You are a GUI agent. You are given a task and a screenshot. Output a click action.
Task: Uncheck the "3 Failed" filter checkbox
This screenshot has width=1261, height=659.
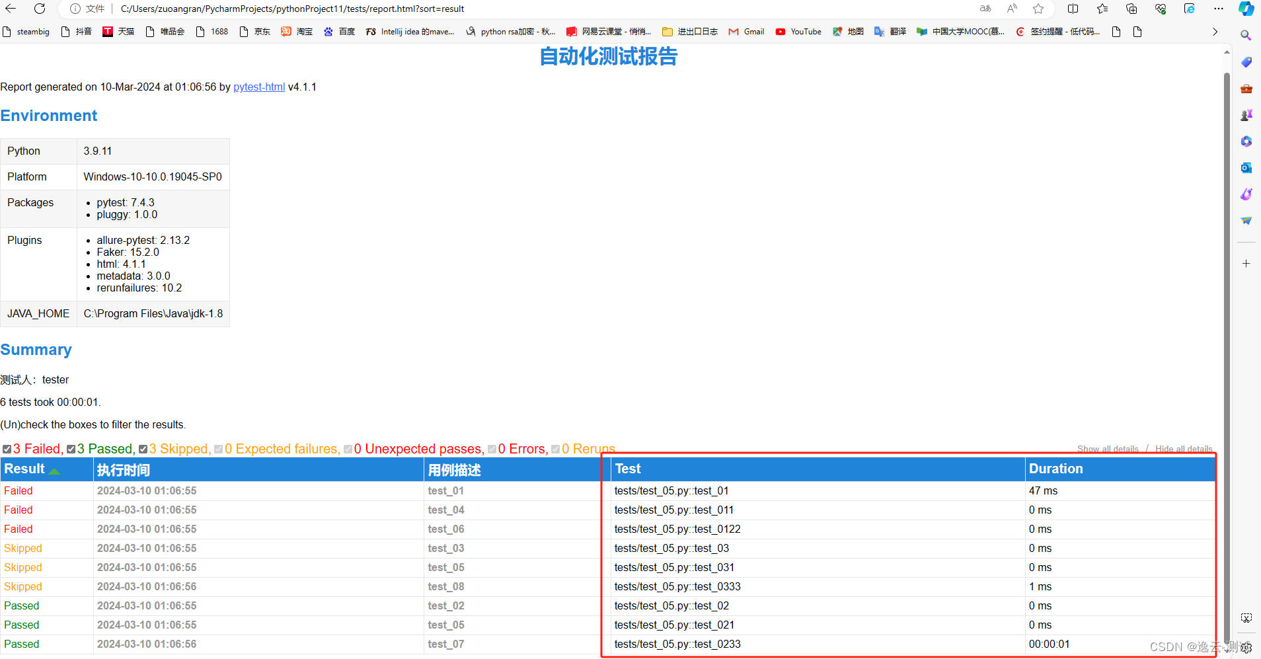point(7,449)
